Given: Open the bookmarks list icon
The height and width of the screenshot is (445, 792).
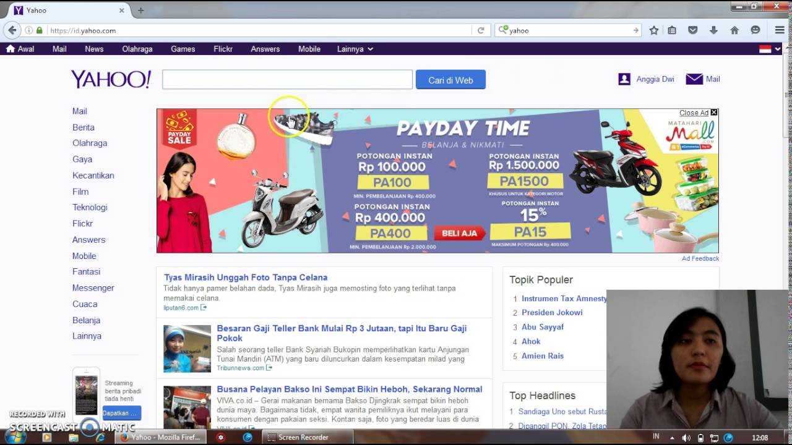Looking at the screenshot, I should coord(672,30).
